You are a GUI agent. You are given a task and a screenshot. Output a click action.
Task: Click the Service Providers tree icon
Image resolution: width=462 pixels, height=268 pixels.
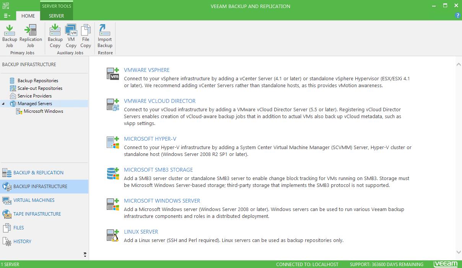(13, 96)
